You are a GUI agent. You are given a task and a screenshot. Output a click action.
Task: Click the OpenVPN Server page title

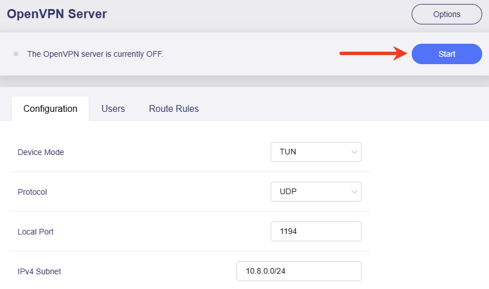coord(57,14)
